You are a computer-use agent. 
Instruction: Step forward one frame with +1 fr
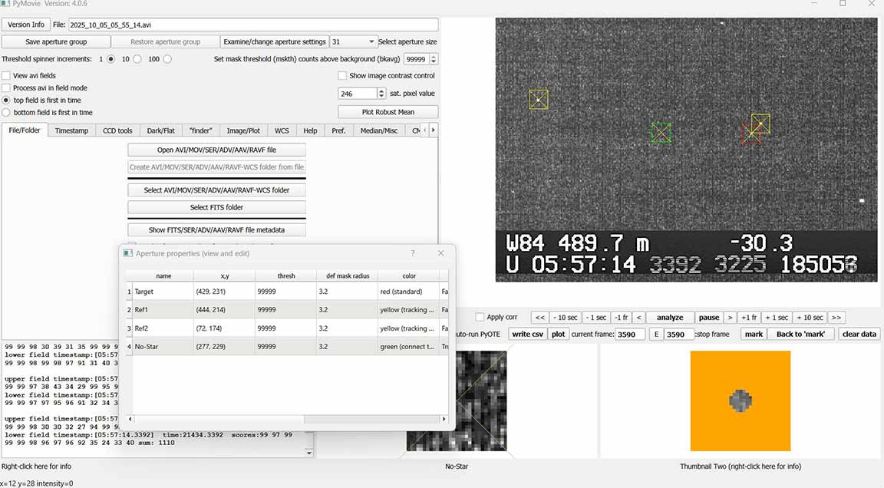[x=749, y=318]
